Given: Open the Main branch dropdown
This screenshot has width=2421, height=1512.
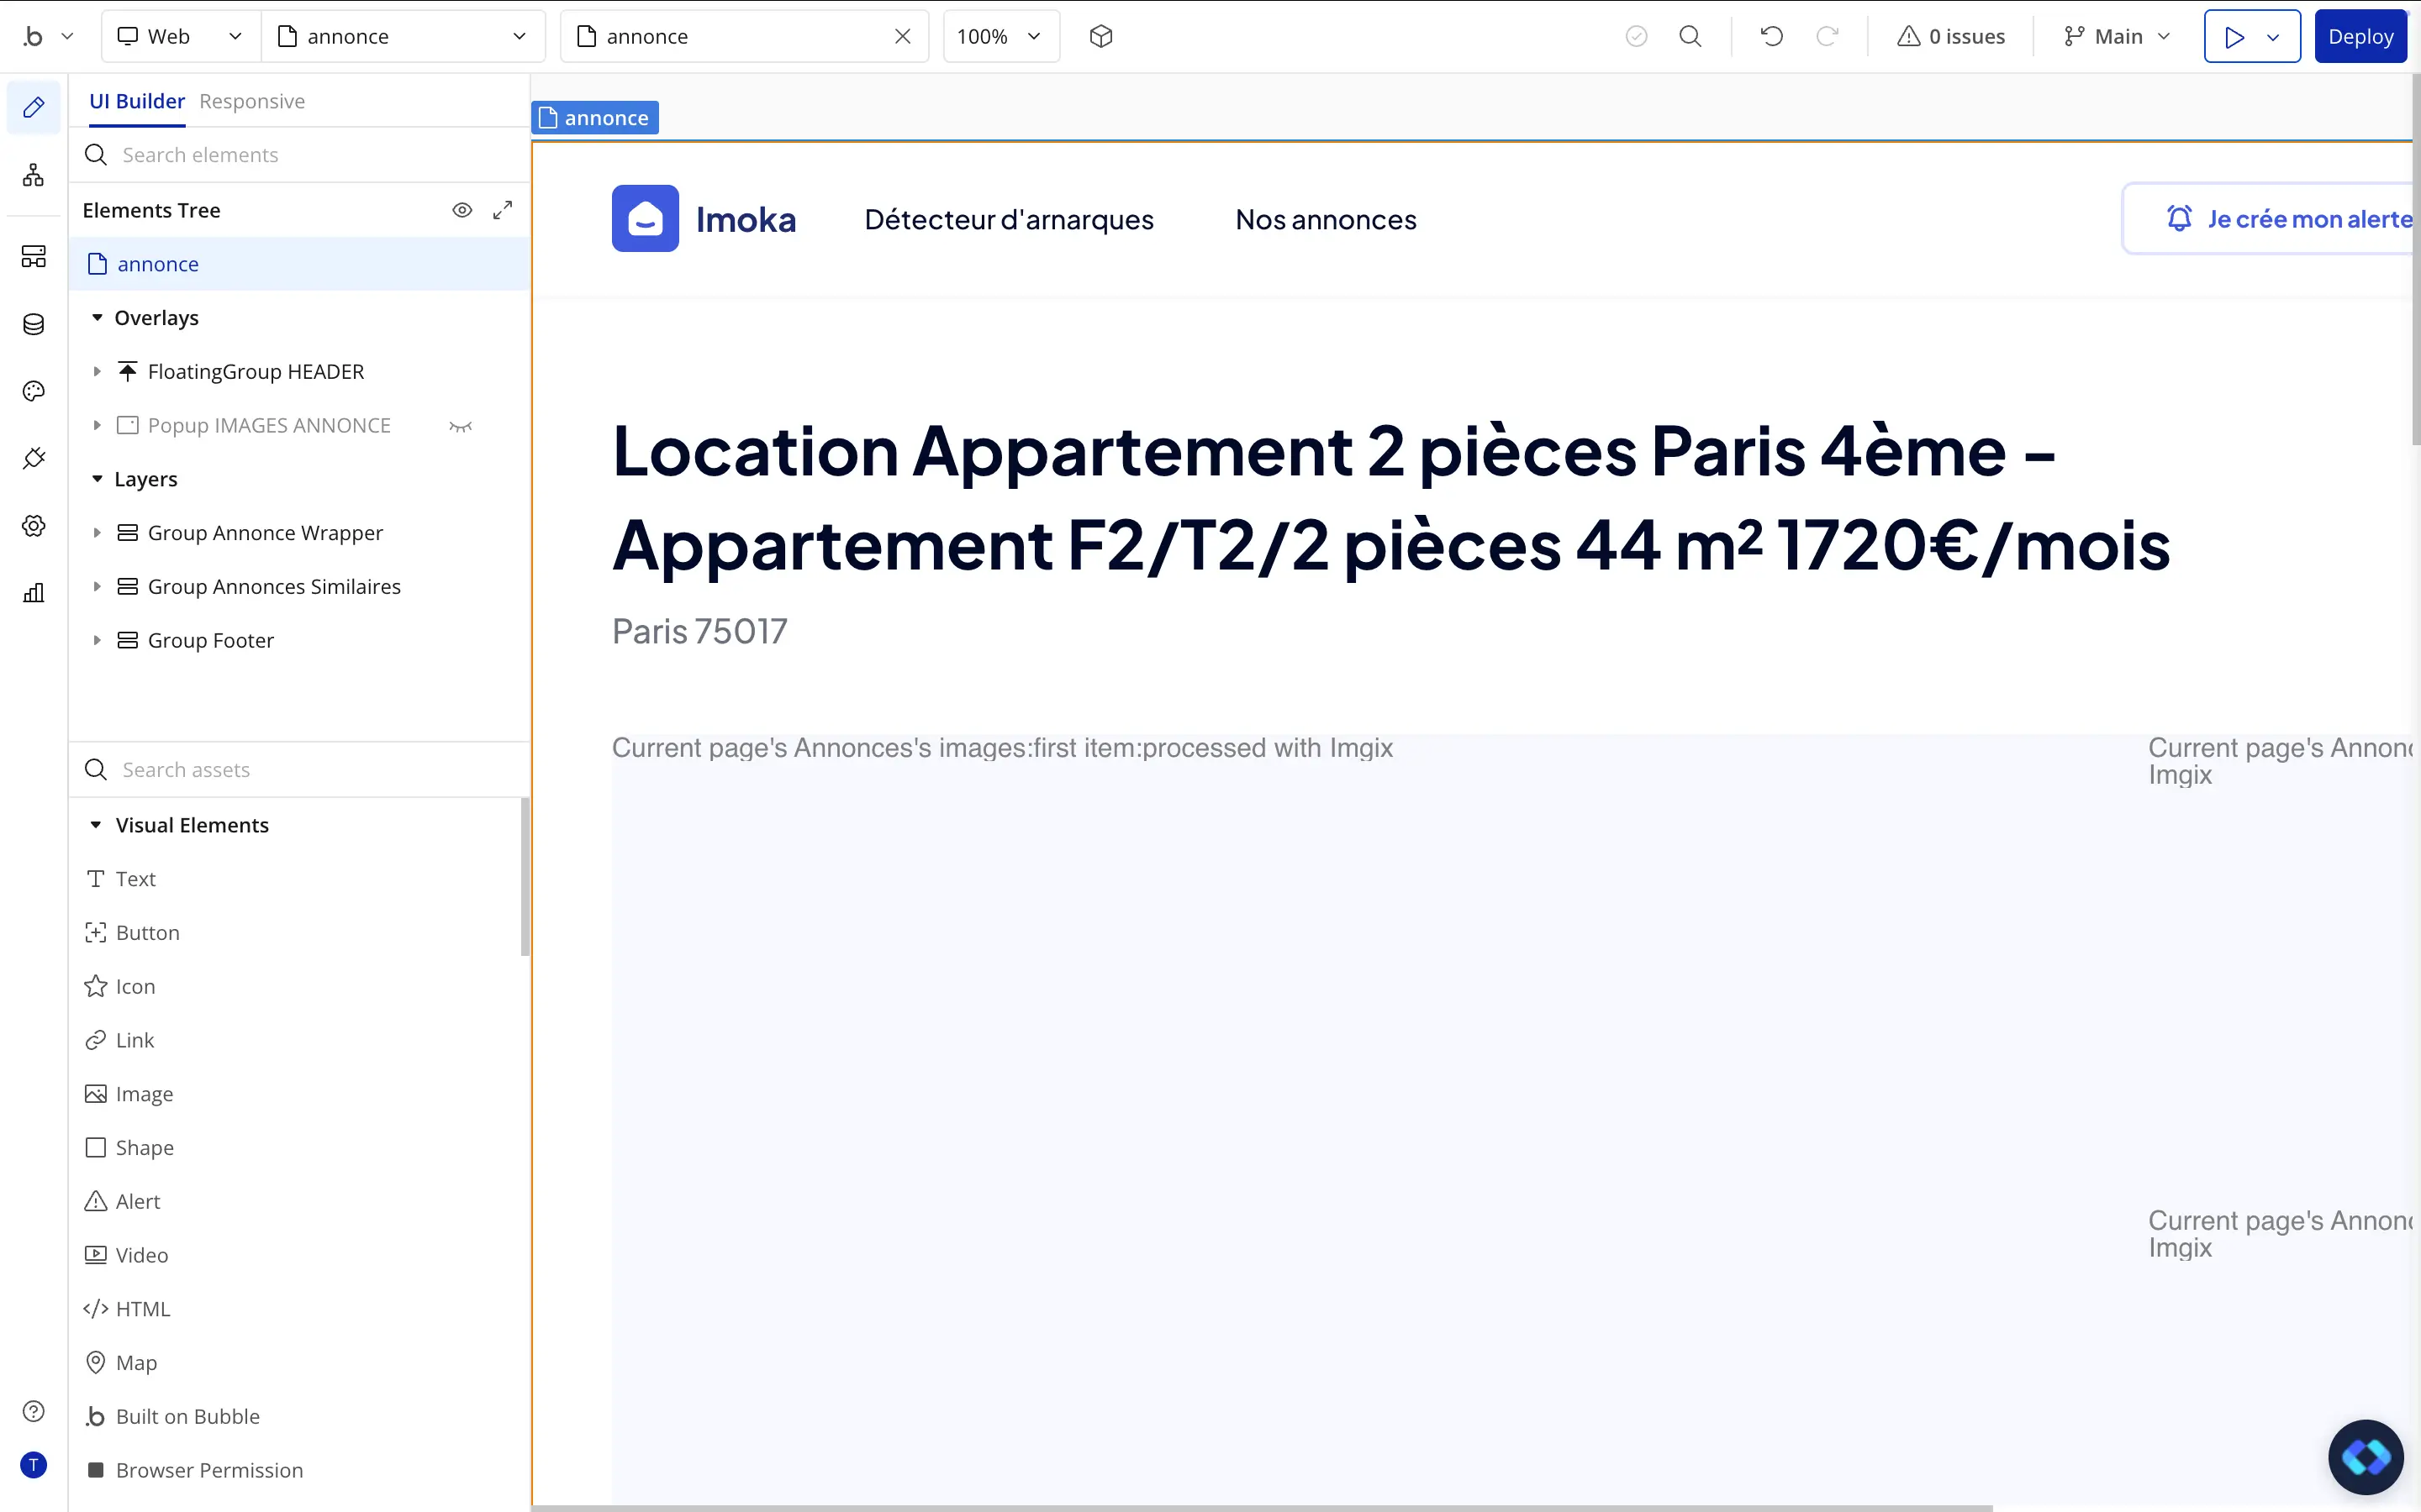Looking at the screenshot, I should tap(2117, 37).
